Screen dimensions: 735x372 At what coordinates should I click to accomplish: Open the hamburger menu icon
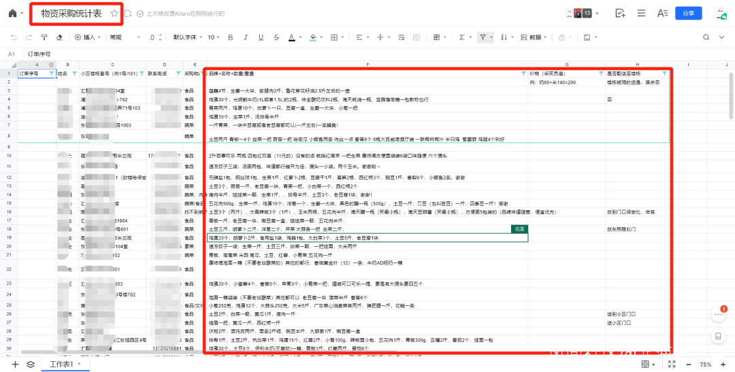(x=642, y=13)
